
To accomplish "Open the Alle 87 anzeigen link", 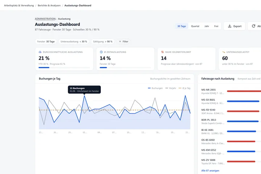I will click(x=210, y=170).
